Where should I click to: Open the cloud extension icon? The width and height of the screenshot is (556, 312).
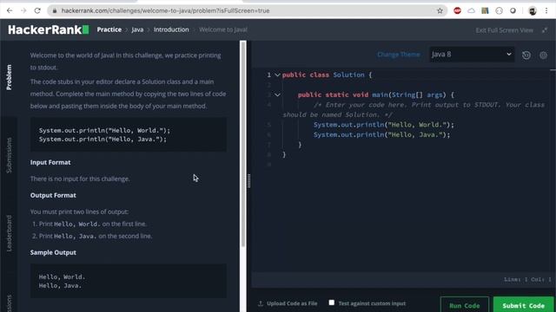pyautogui.click(x=471, y=10)
